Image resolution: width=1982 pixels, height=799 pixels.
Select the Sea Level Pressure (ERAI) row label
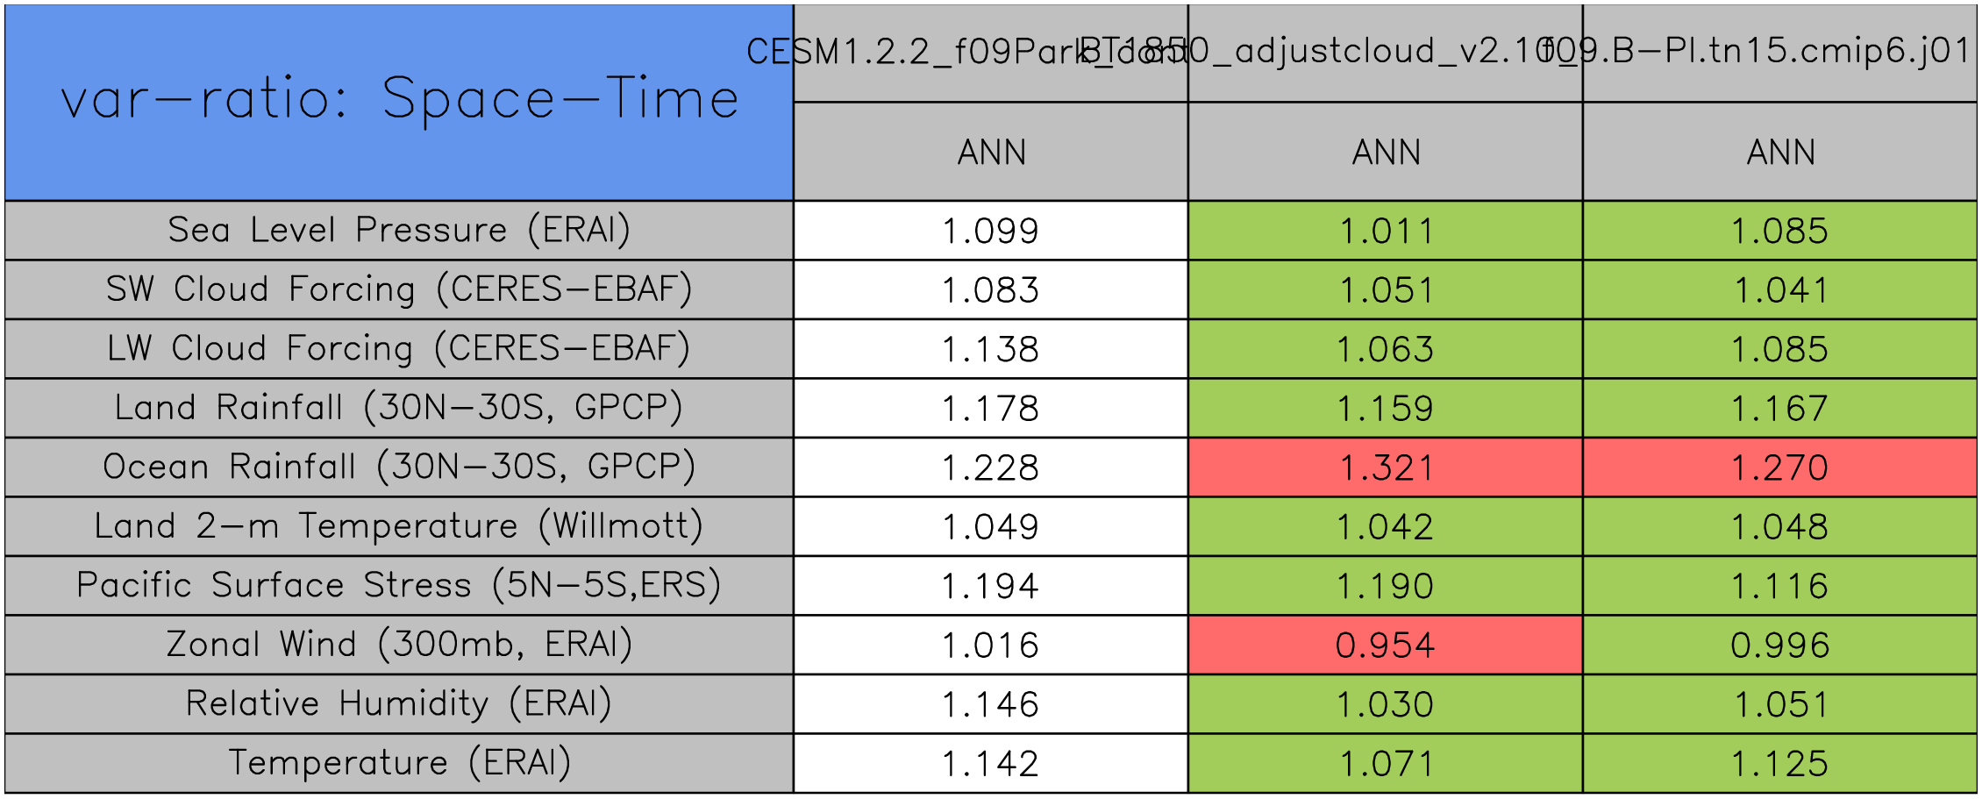(x=399, y=230)
